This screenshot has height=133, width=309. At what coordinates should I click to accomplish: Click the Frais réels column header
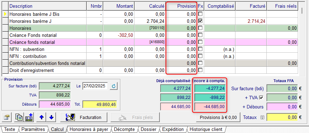click(x=282, y=6)
